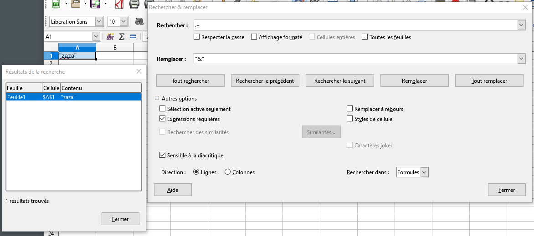This screenshot has width=534, height=236.
Task: Select the Colonnes direction radio
Action: click(228, 172)
